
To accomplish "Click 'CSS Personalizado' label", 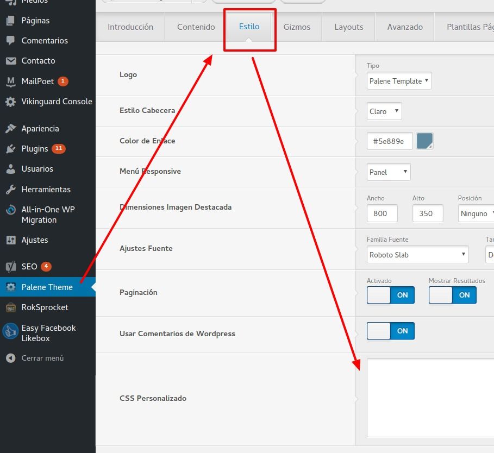I will coord(153,398).
